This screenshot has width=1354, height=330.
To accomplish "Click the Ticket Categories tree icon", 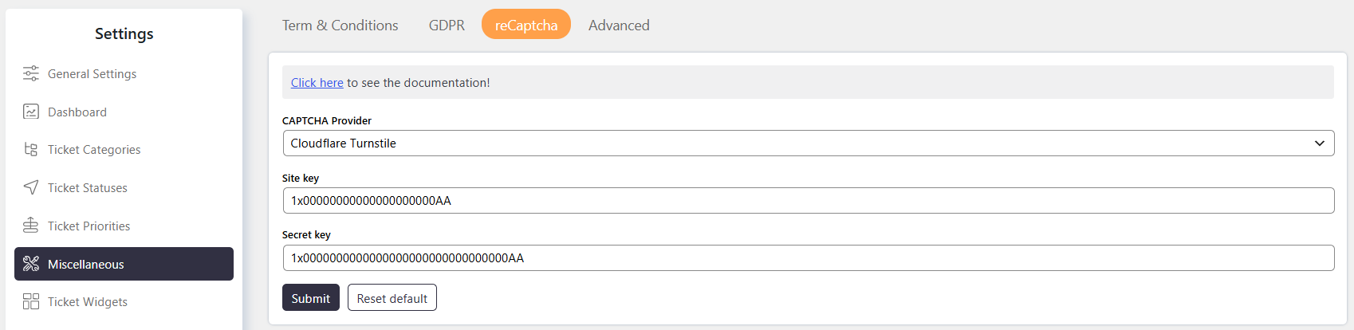I will click(31, 149).
